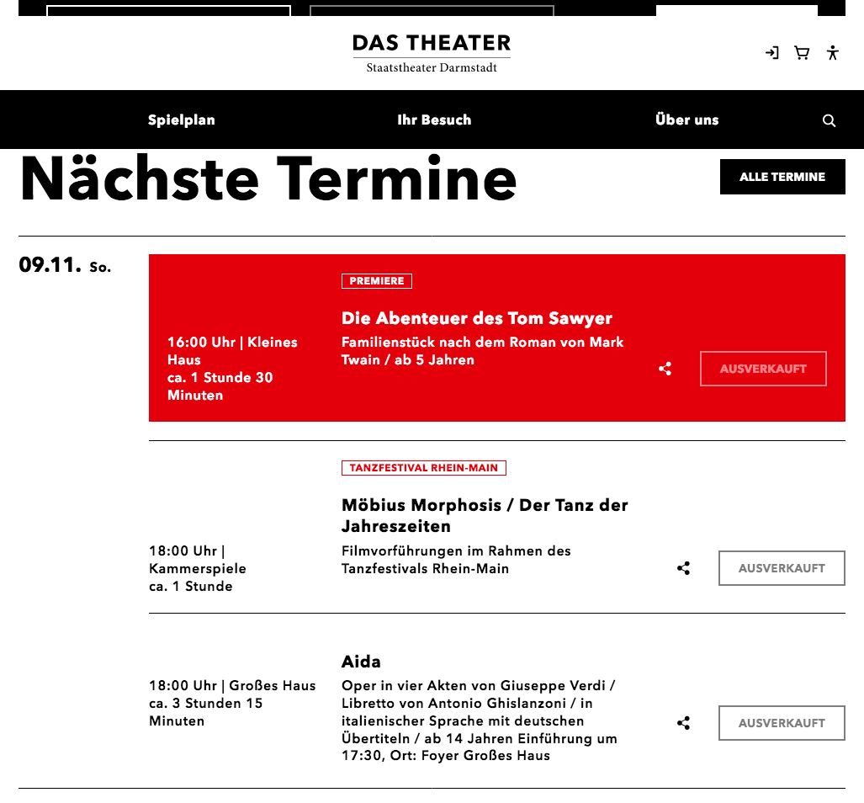
Task: Open Die Abenteuer des Tom Sawyer title
Action: coord(476,318)
